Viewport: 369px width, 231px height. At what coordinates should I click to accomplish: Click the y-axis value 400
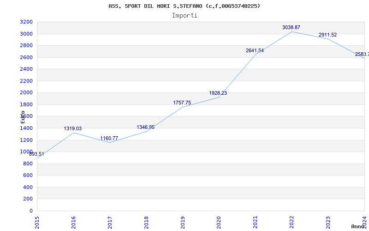pyautogui.click(x=28, y=188)
